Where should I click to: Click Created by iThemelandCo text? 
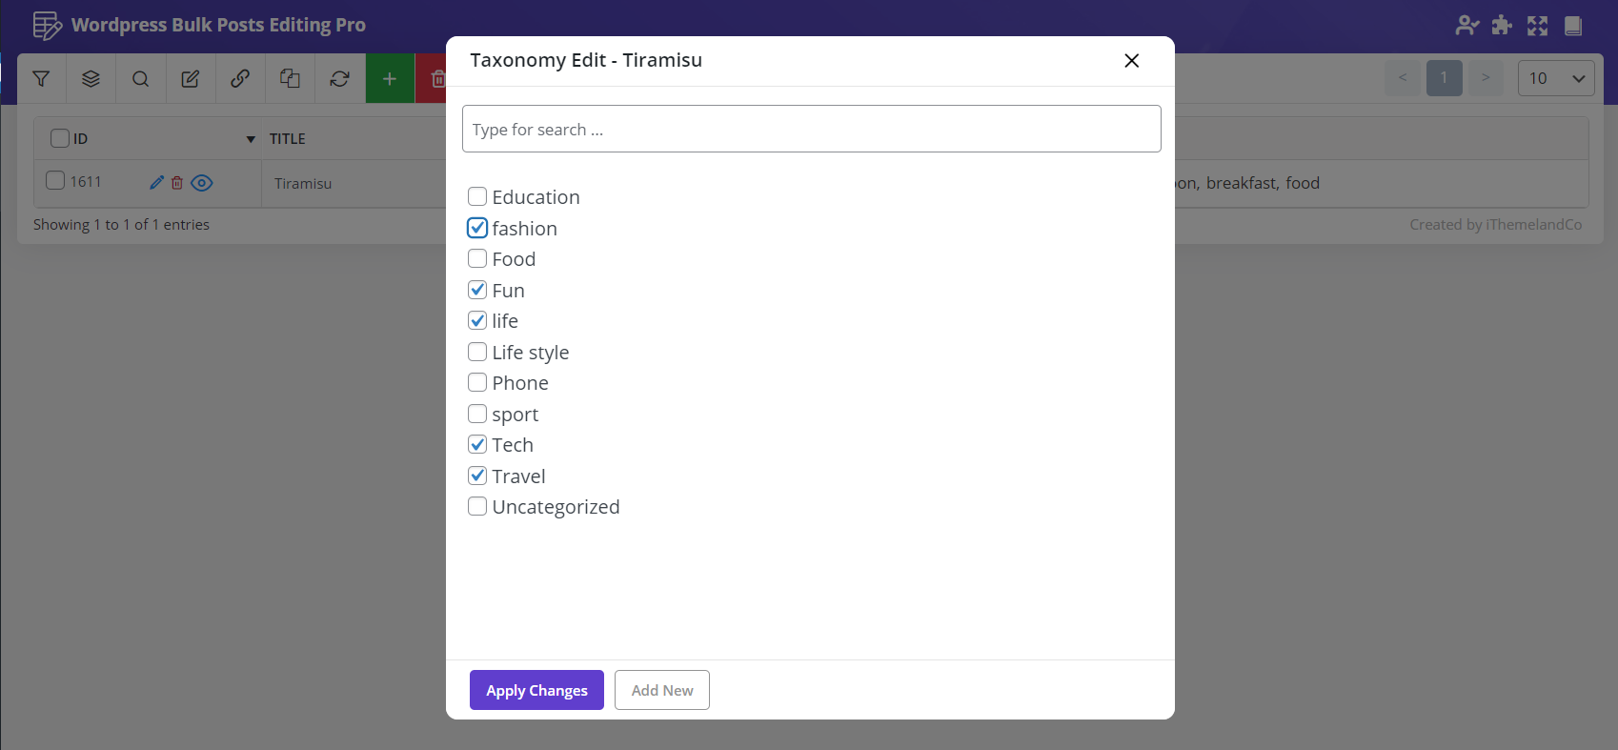coord(1496,225)
